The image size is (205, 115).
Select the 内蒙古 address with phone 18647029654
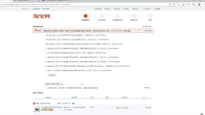point(45,66)
